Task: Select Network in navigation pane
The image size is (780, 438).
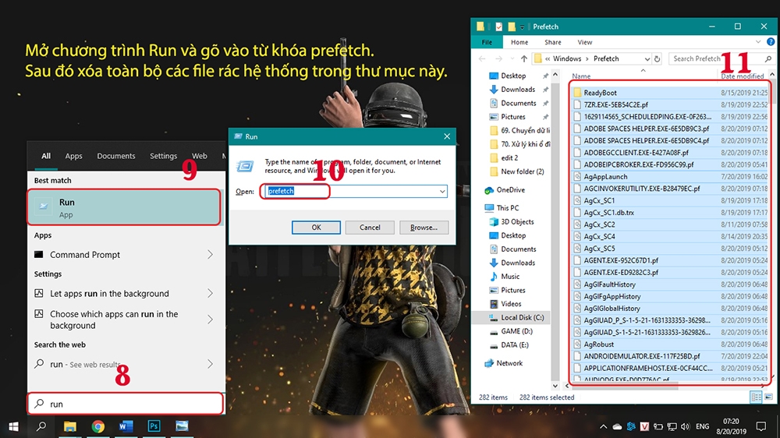Action: pos(509,363)
